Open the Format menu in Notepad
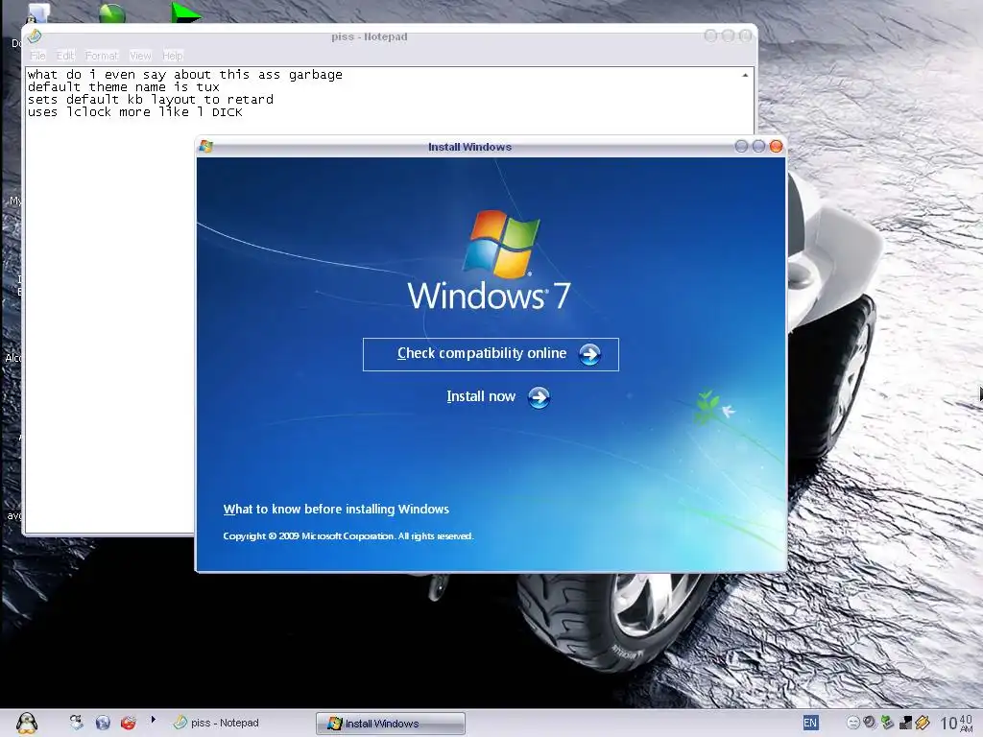983x737 pixels. click(101, 55)
